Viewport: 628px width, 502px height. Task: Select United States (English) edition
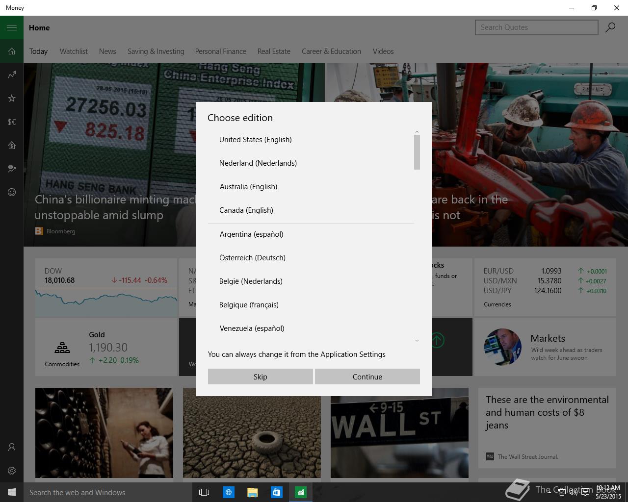tap(311, 140)
